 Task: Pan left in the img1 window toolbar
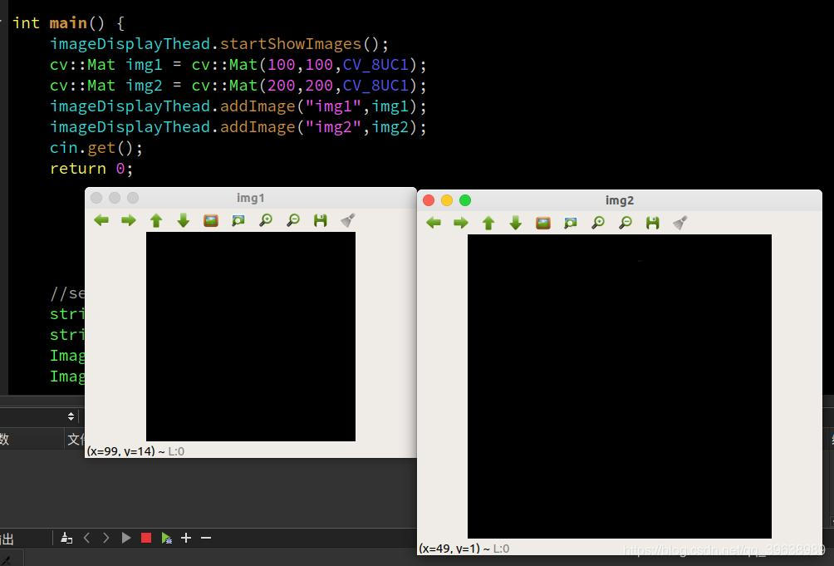101,220
